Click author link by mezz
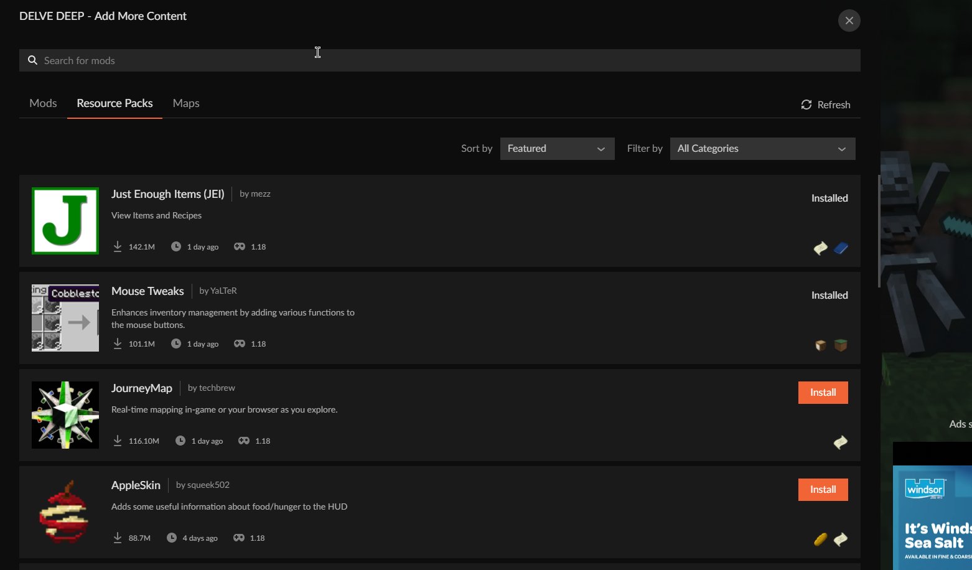 pos(255,194)
